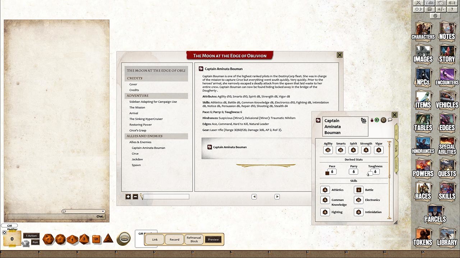Toggle the NPC identification ID icon

377,120
